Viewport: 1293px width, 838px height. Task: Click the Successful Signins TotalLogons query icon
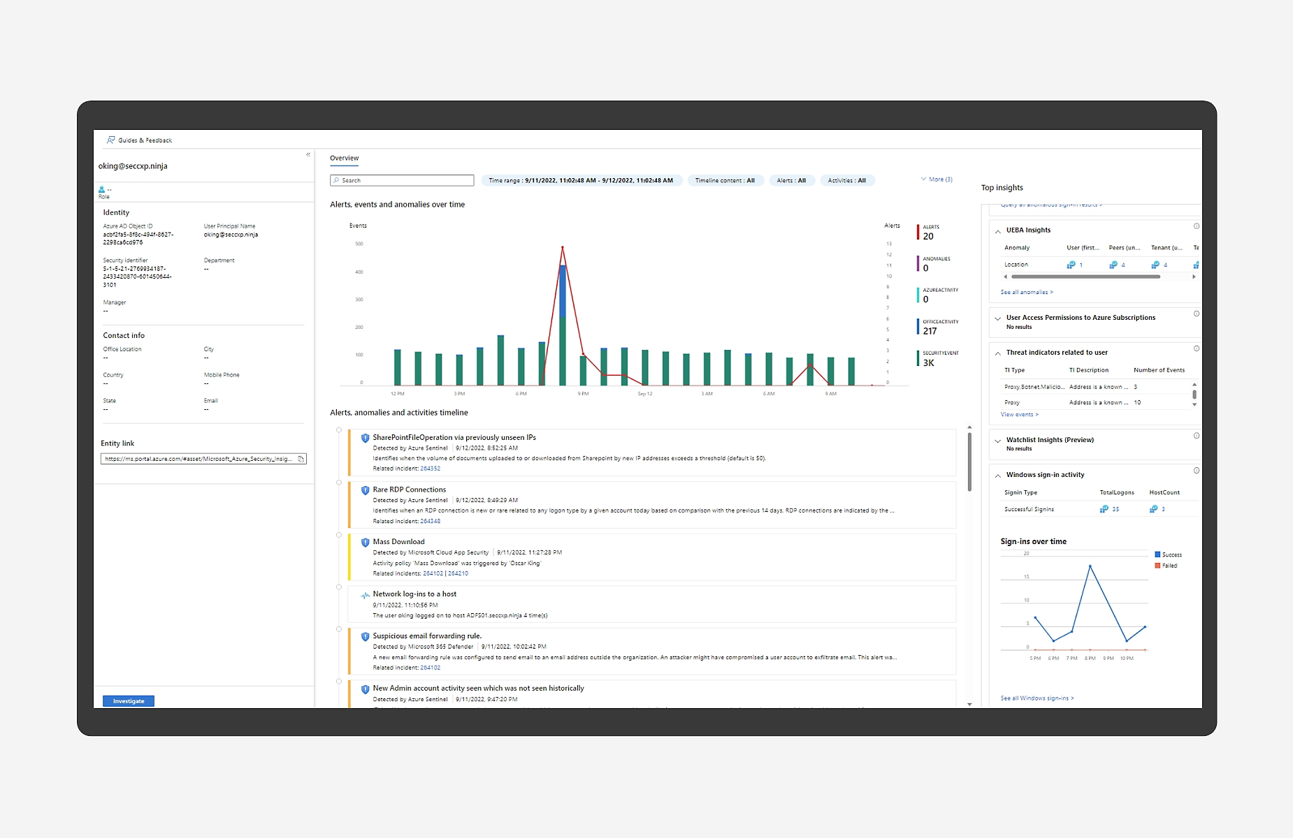(x=1104, y=509)
